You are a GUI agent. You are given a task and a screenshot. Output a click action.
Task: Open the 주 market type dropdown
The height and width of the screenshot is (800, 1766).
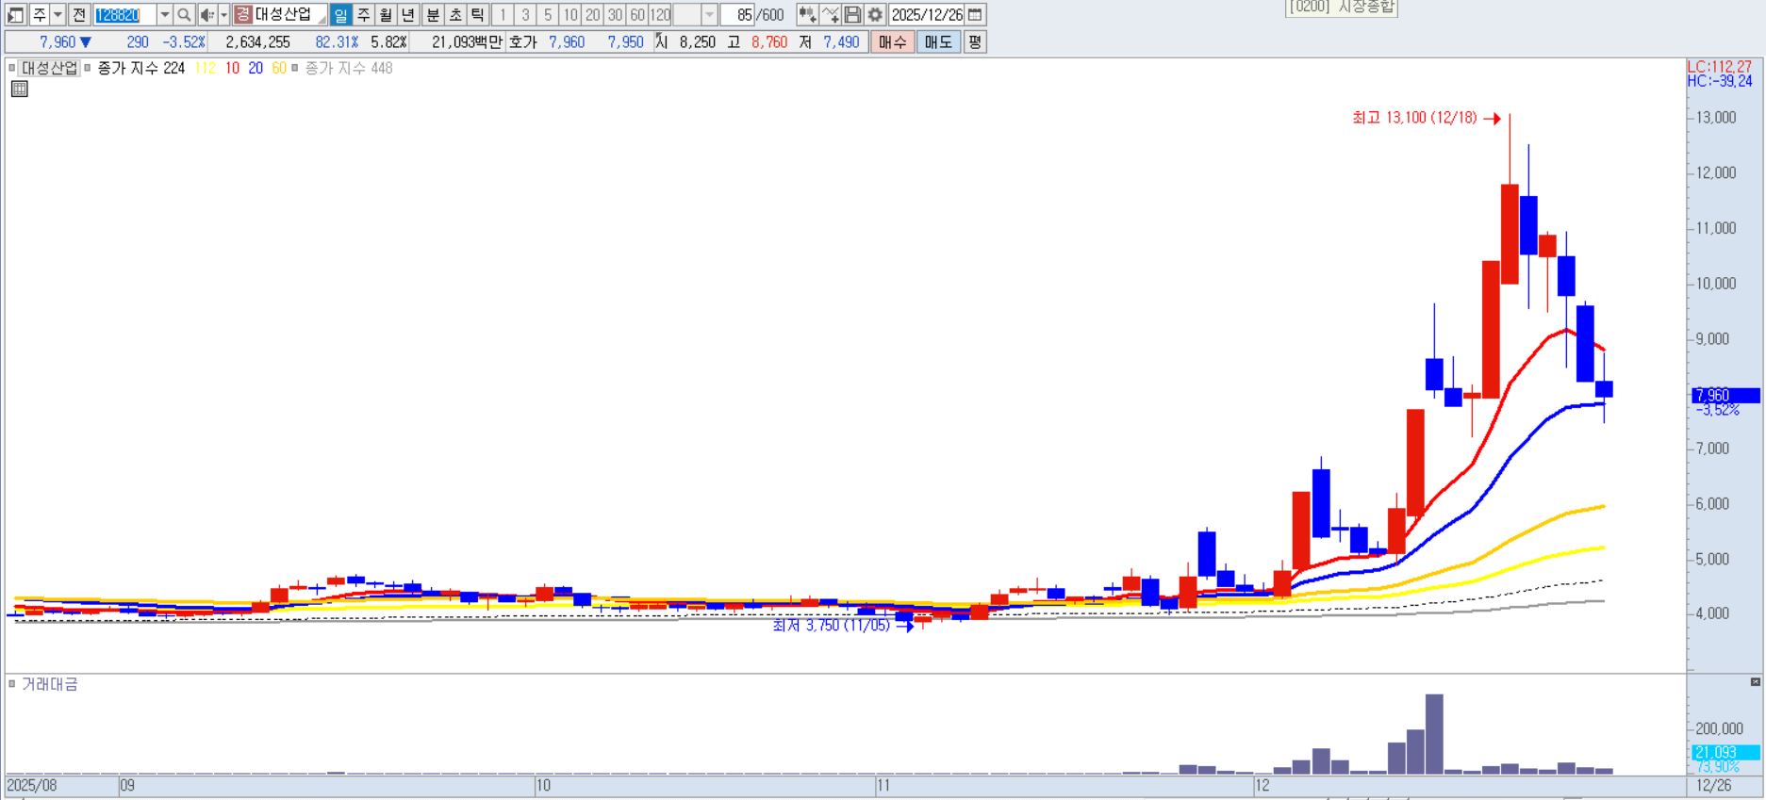point(58,15)
